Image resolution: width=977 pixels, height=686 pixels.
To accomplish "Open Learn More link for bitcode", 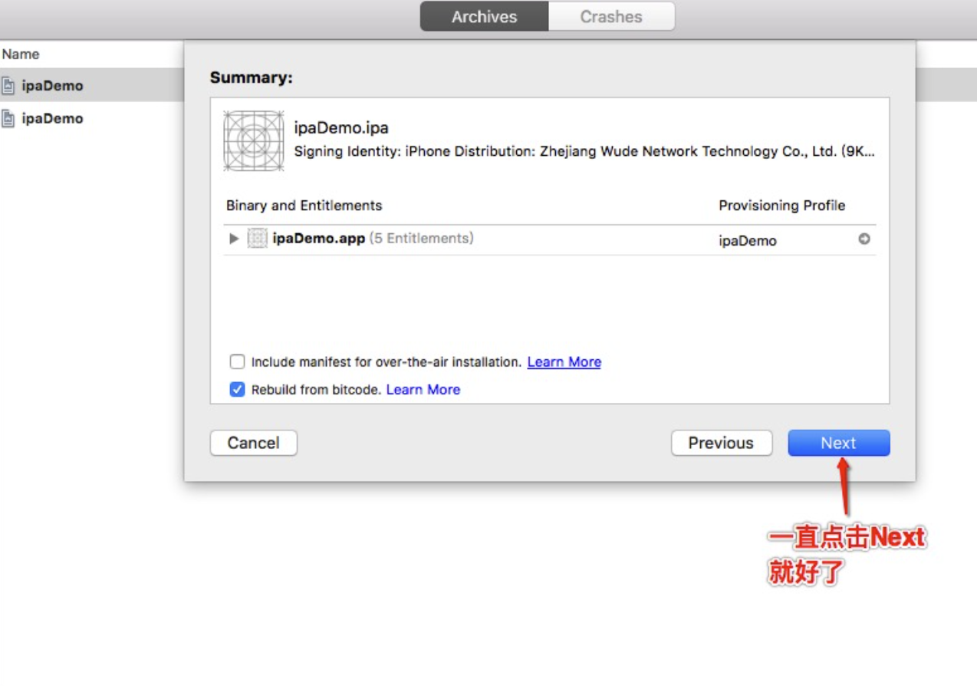I will pos(423,389).
